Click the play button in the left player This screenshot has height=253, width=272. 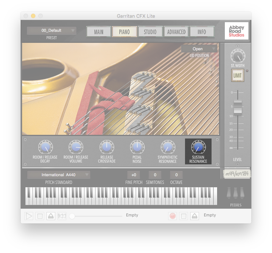coord(29,216)
